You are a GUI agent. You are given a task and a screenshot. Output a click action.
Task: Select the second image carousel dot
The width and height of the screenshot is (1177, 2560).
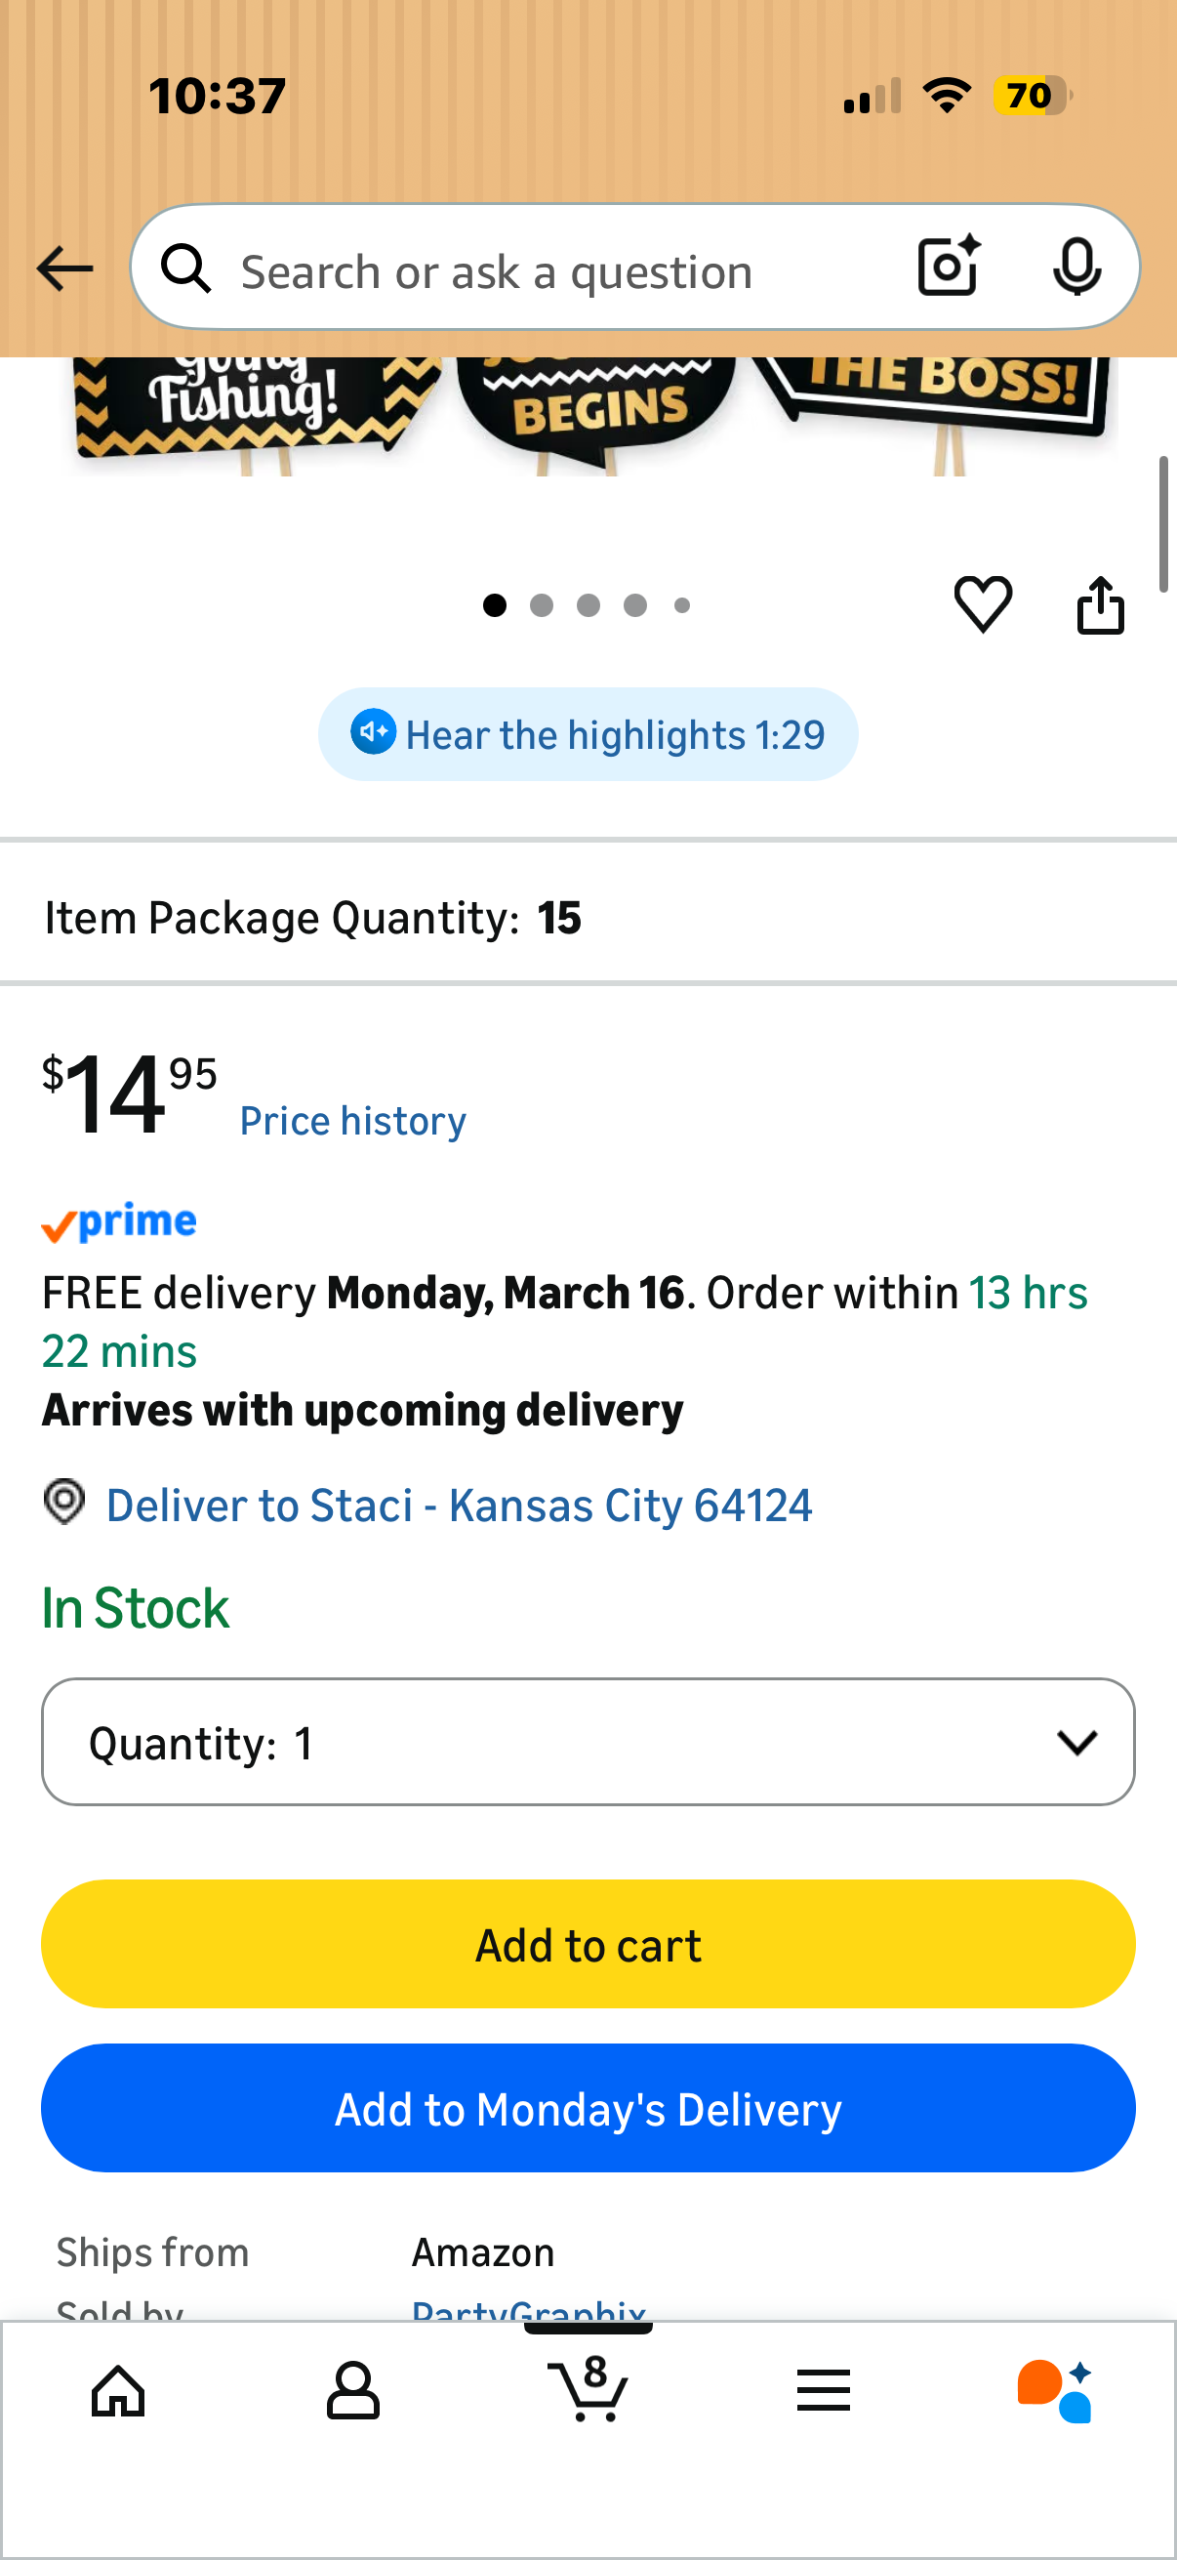542,605
